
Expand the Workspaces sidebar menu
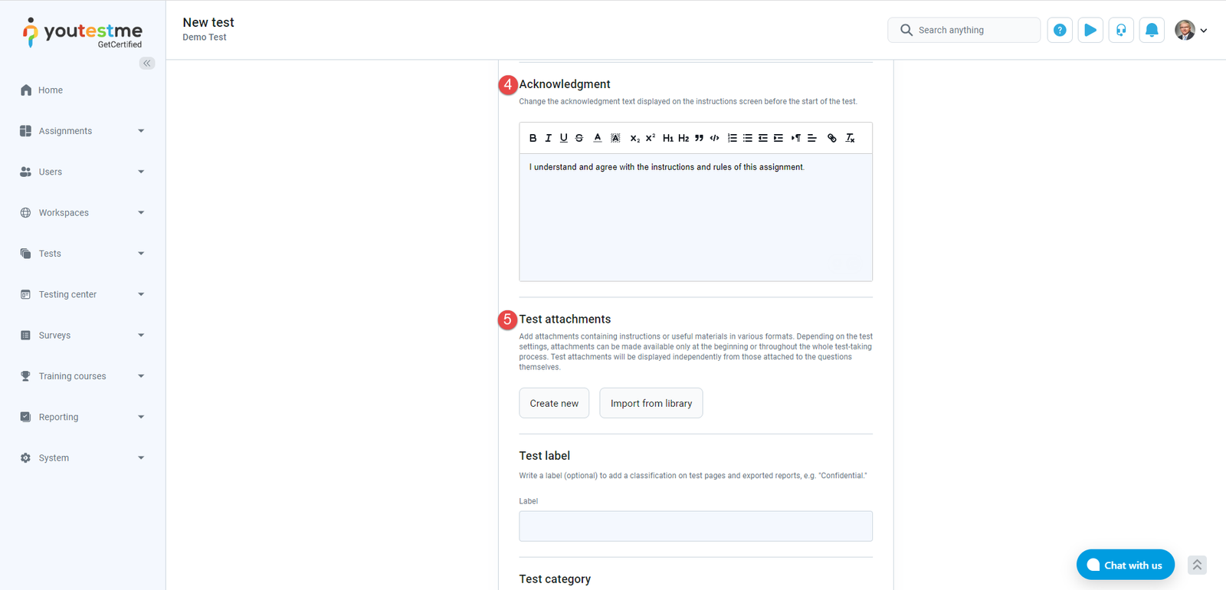point(83,213)
